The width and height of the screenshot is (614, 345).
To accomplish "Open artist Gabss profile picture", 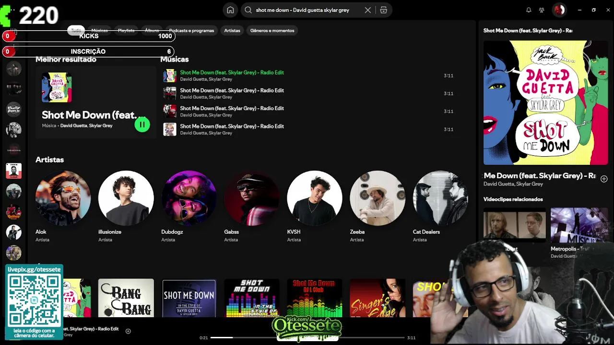I will click(x=252, y=198).
